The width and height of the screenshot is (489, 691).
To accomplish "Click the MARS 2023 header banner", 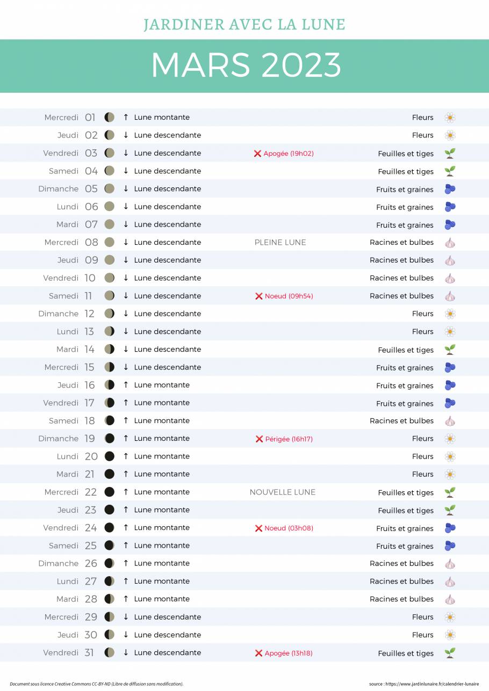I will tap(244, 66).
